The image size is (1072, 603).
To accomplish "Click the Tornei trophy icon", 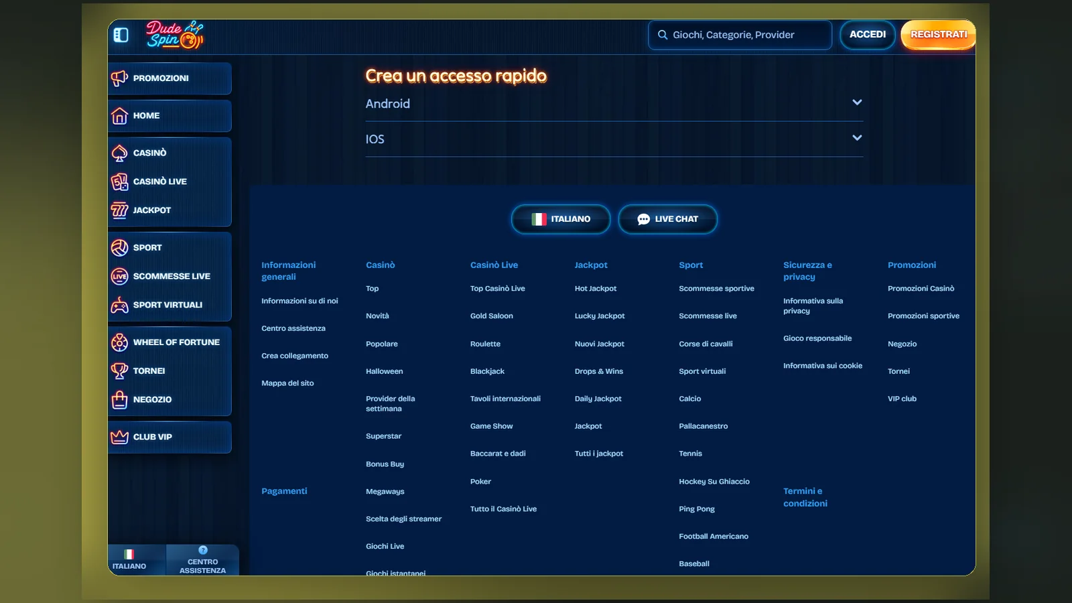I will pyautogui.click(x=119, y=371).
